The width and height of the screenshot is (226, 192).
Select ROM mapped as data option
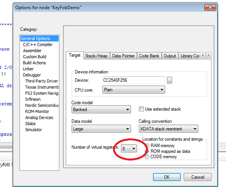(x=147, y=151)
